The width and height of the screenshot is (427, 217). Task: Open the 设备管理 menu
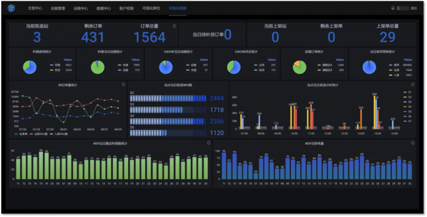[58, 9]
